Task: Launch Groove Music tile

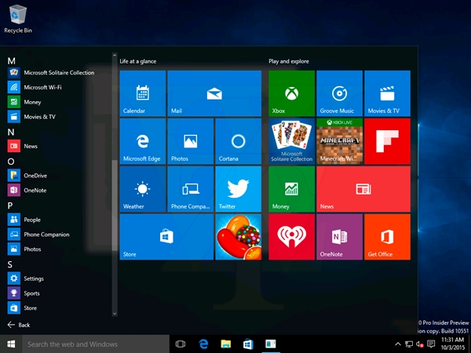Action: tap(339, 93)
